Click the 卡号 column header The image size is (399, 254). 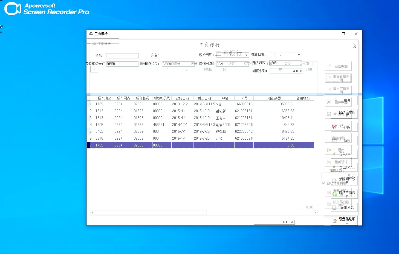[x=244, y=98]
